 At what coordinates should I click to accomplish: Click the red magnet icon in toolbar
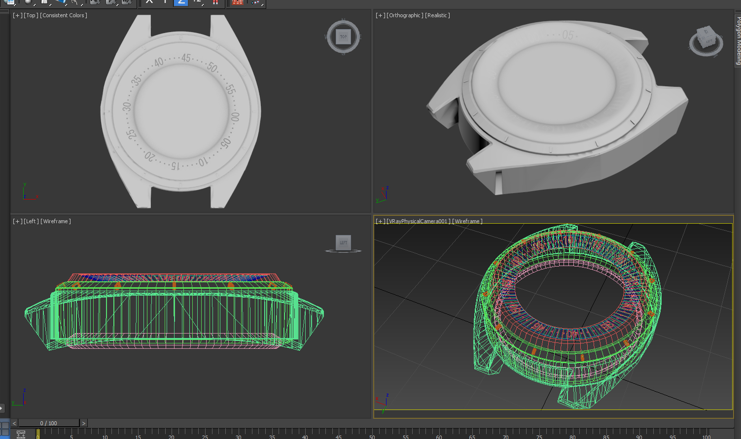215,2
